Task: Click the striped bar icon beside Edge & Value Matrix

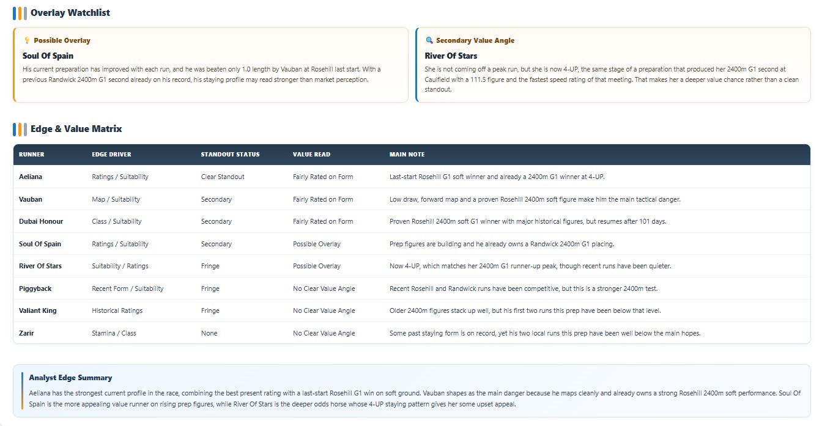Action: [x=20, y=129]
